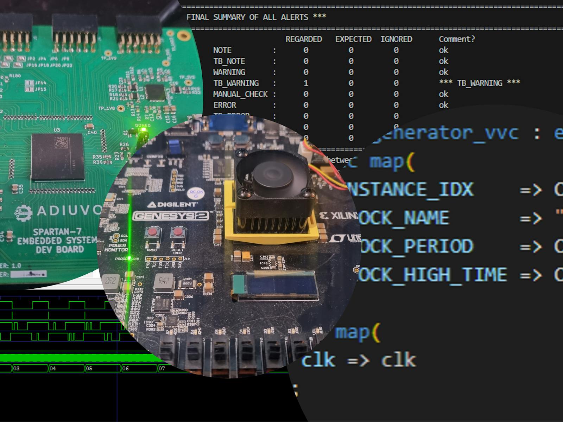Click the OLED display on the Genesys board
The height and width of the screenshot is (422, 563).
(275, 285)
